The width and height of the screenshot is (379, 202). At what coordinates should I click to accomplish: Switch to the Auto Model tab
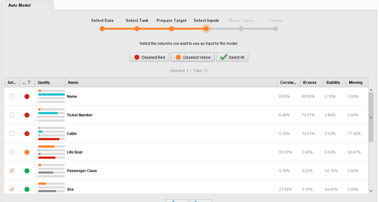[19, 6]
